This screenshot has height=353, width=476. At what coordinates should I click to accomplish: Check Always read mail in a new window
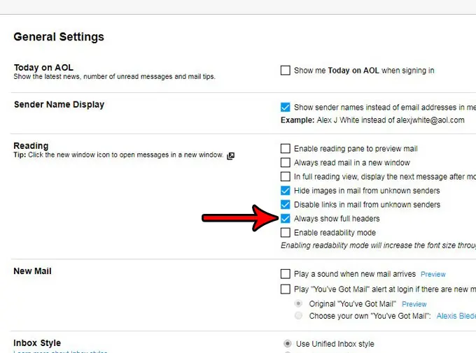[x=285, y=163]
